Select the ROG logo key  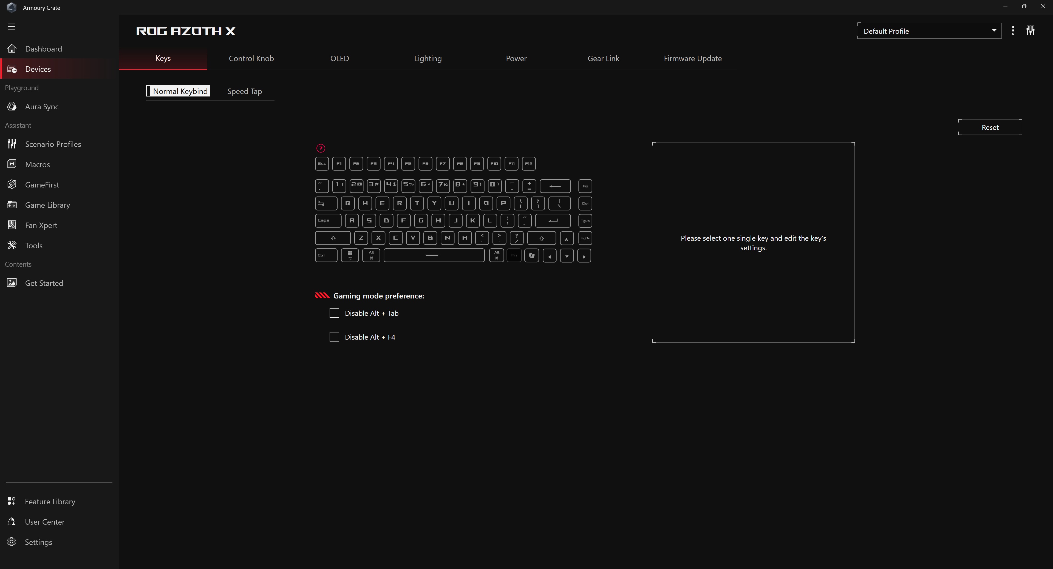[531, 256]
